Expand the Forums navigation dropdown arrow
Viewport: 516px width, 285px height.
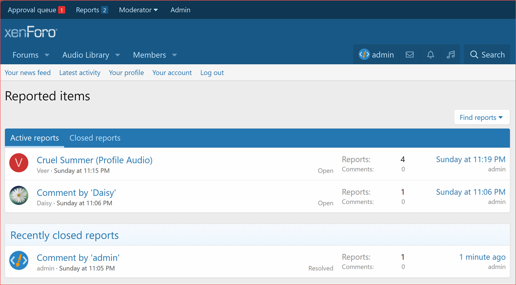coord(47,55)
